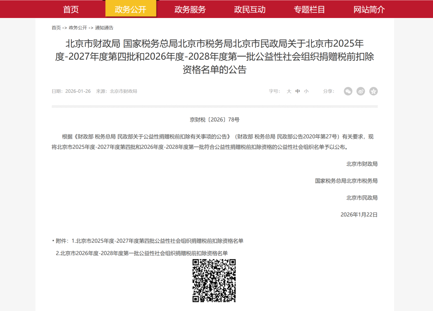
Task: Go to 首页 in breadcrumb
Action: click(56, 28)
